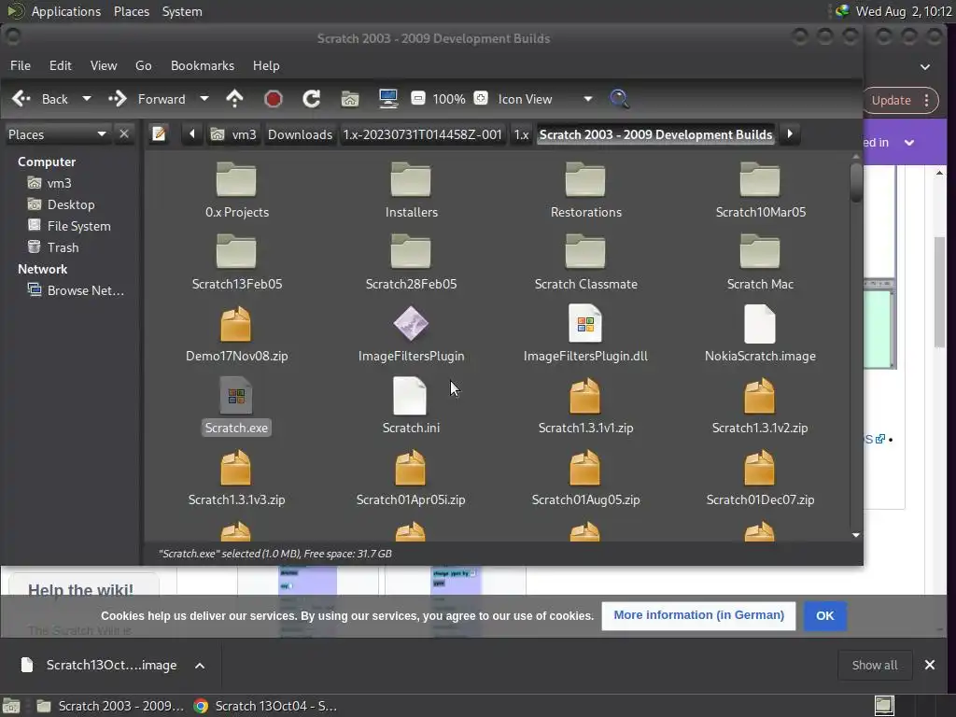Select File System in sidebar

click(69, 226)
